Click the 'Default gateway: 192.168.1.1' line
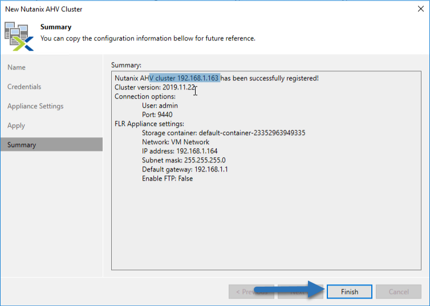Viewport: 430px width, 306px height. click(185, 169)
